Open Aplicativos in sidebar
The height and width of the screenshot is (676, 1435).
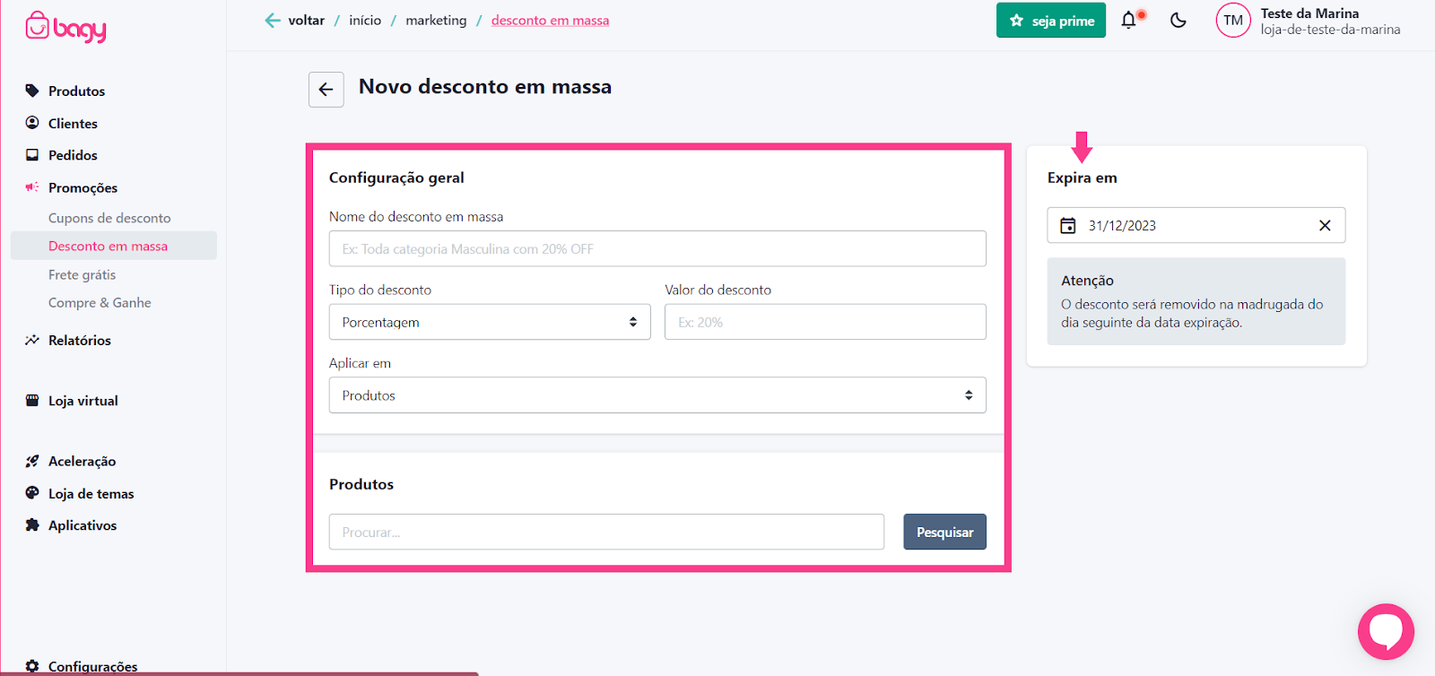[83, 525]
